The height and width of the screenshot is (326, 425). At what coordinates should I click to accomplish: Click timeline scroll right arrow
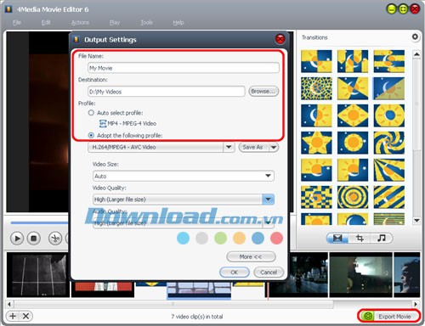pos(416,304)
